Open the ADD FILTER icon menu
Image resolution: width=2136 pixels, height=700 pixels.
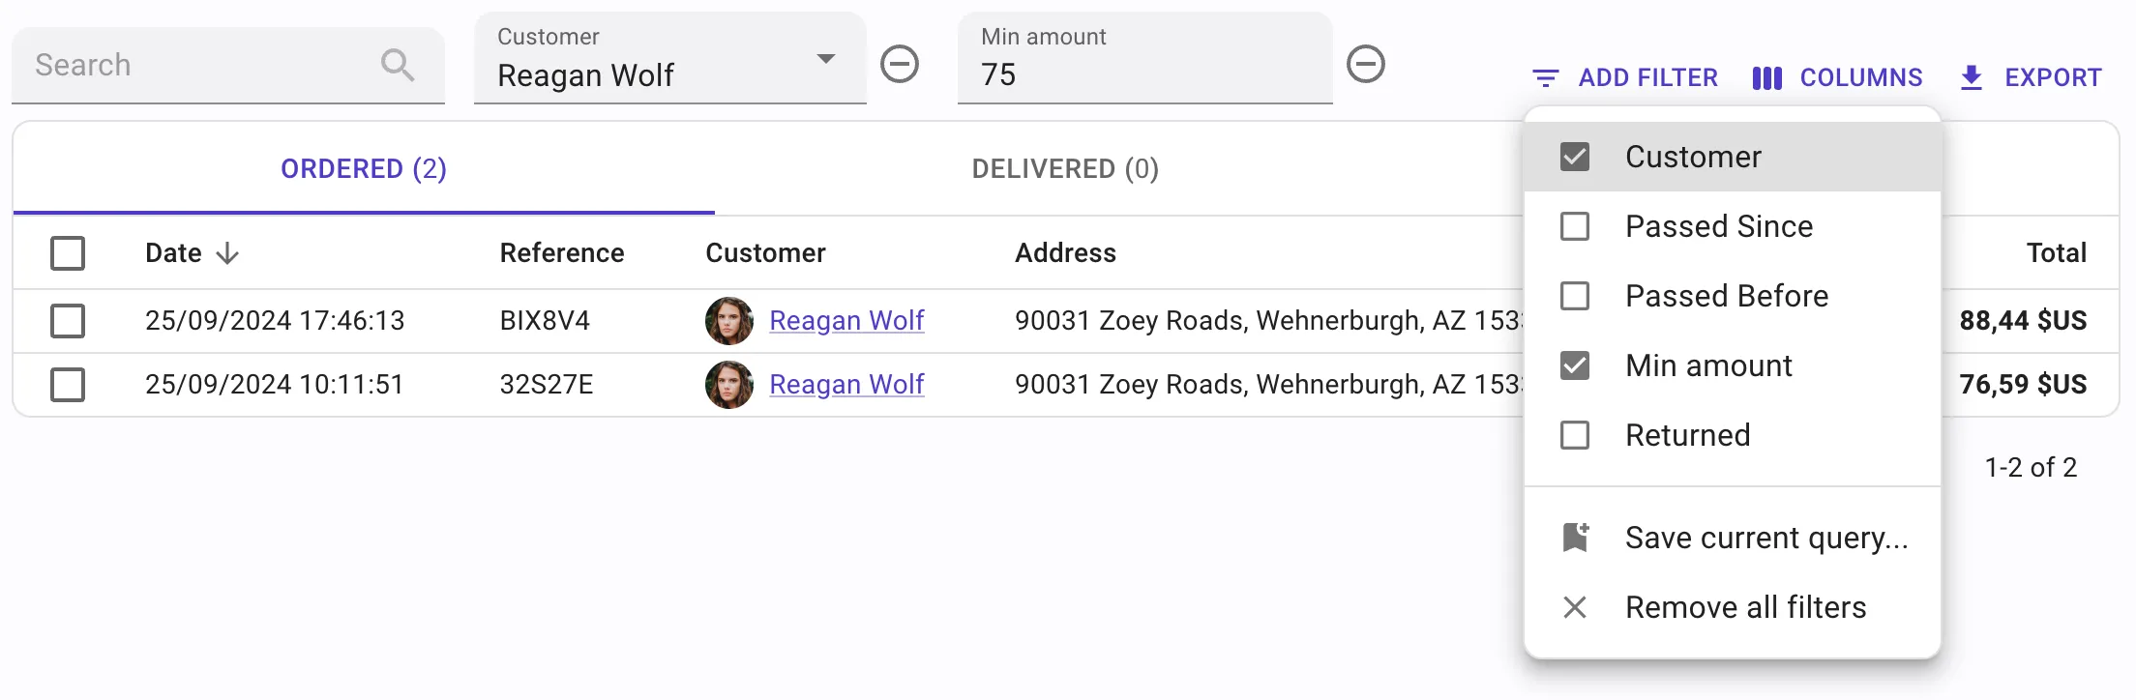point(1545,77)
